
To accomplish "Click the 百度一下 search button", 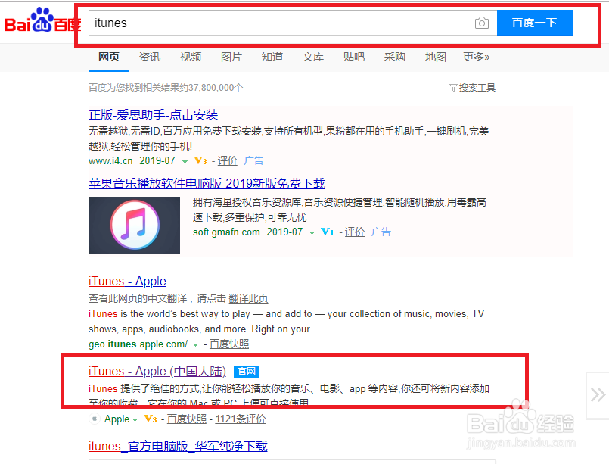I will click(534, 23).
